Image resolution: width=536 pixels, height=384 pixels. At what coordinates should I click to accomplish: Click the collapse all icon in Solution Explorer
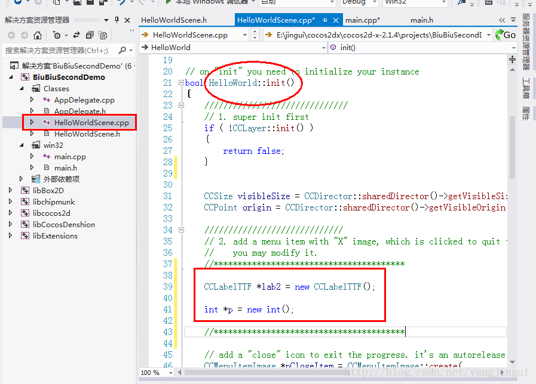pos(90,35)
